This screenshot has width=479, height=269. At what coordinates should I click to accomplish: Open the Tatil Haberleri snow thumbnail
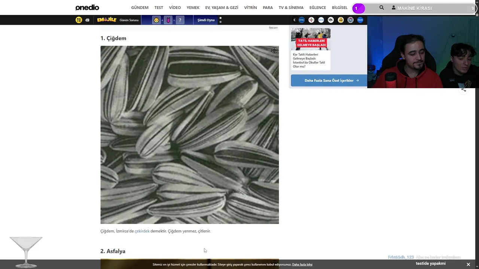click(311, 39)
